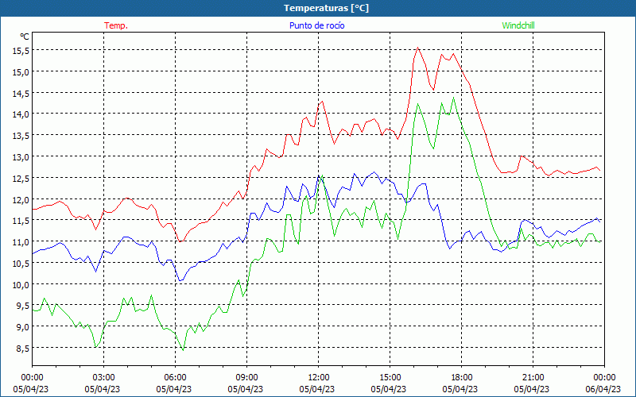Click the green Windchill legend label
Screen dimensions: 636x397
click(x=518, y=25)
